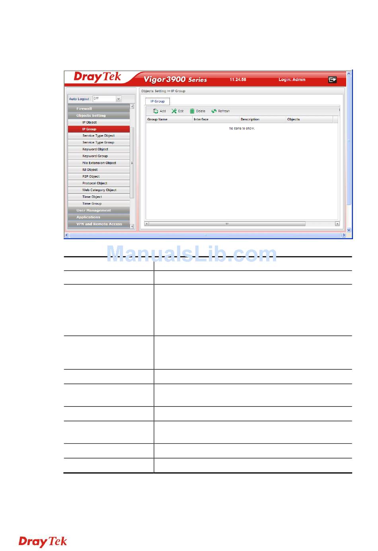Viewport: 378px width, 551px height.
Task: Sort by Interface column header
Action: [216, 119]
